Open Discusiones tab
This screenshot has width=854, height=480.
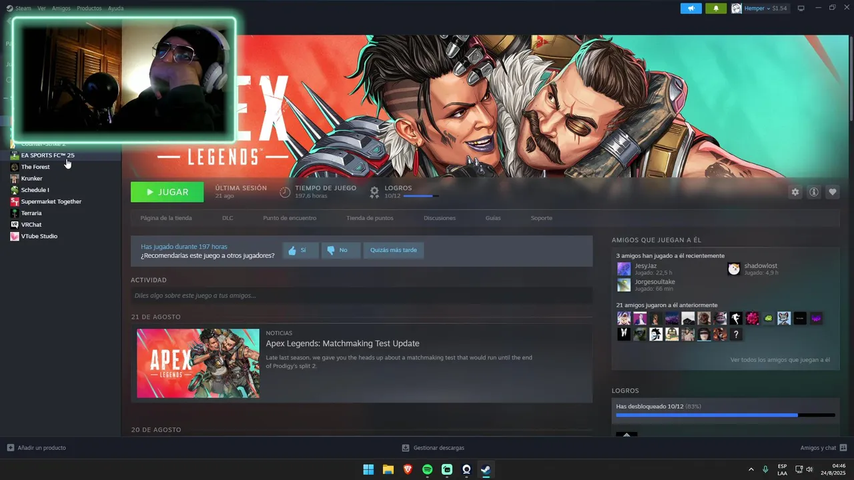point(440,218)
